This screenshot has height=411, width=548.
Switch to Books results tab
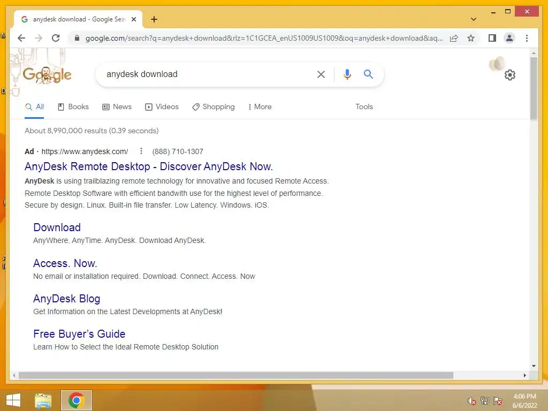pyautogui.click(x=73, y=107)
